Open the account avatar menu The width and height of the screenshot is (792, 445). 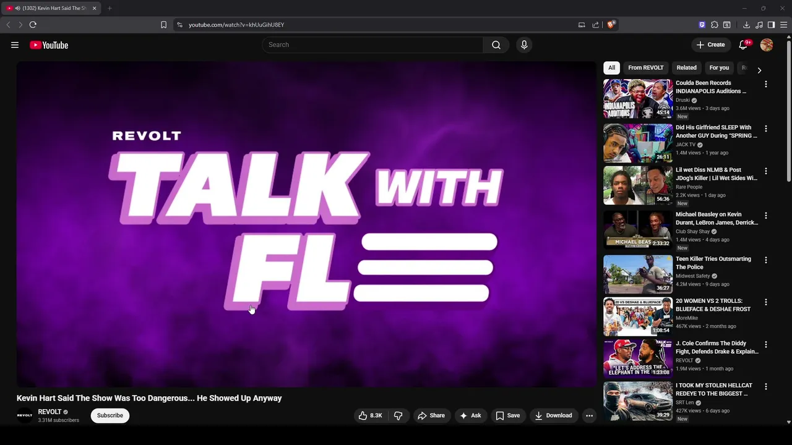pos(767,44)
